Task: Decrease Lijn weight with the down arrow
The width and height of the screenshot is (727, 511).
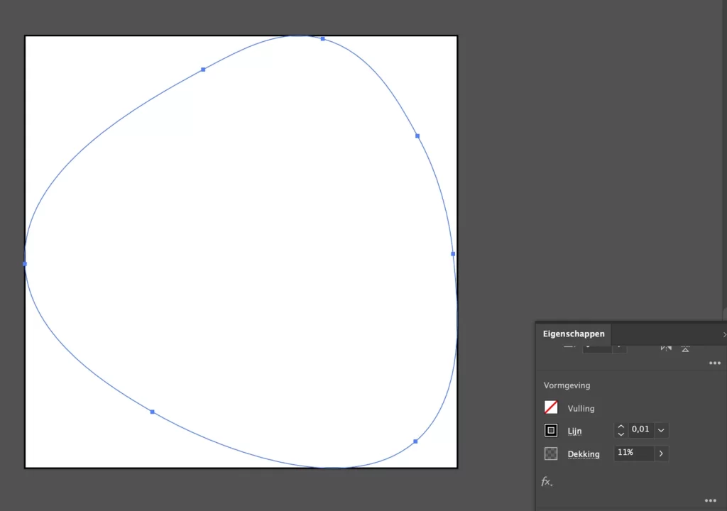Action: tap(621, 434)
